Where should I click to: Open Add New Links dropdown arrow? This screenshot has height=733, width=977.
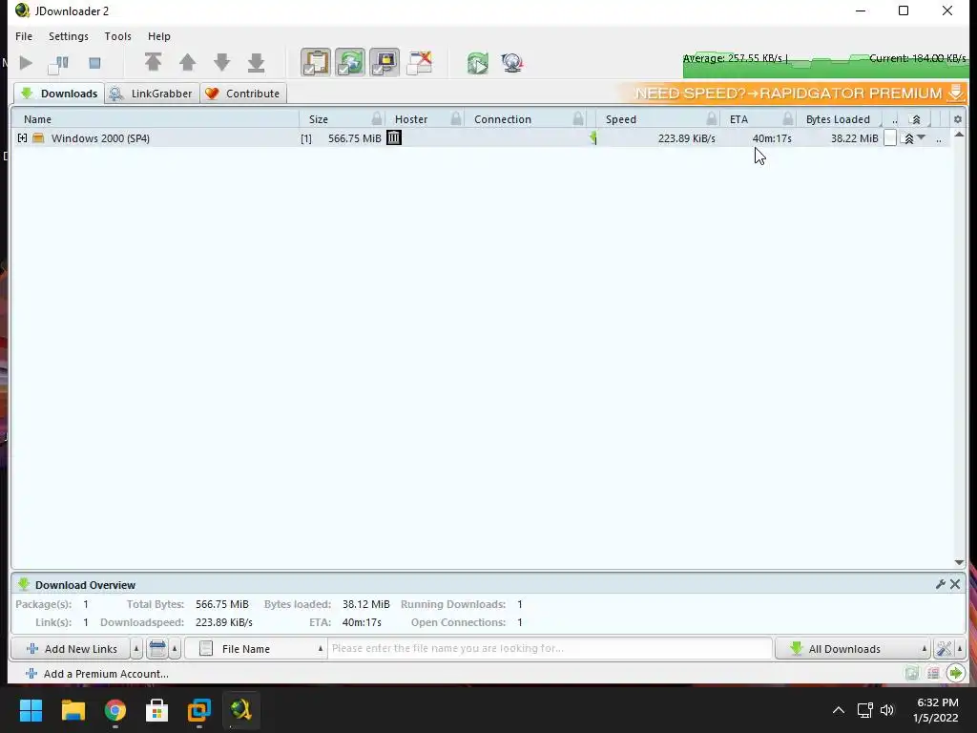(136, 649)
